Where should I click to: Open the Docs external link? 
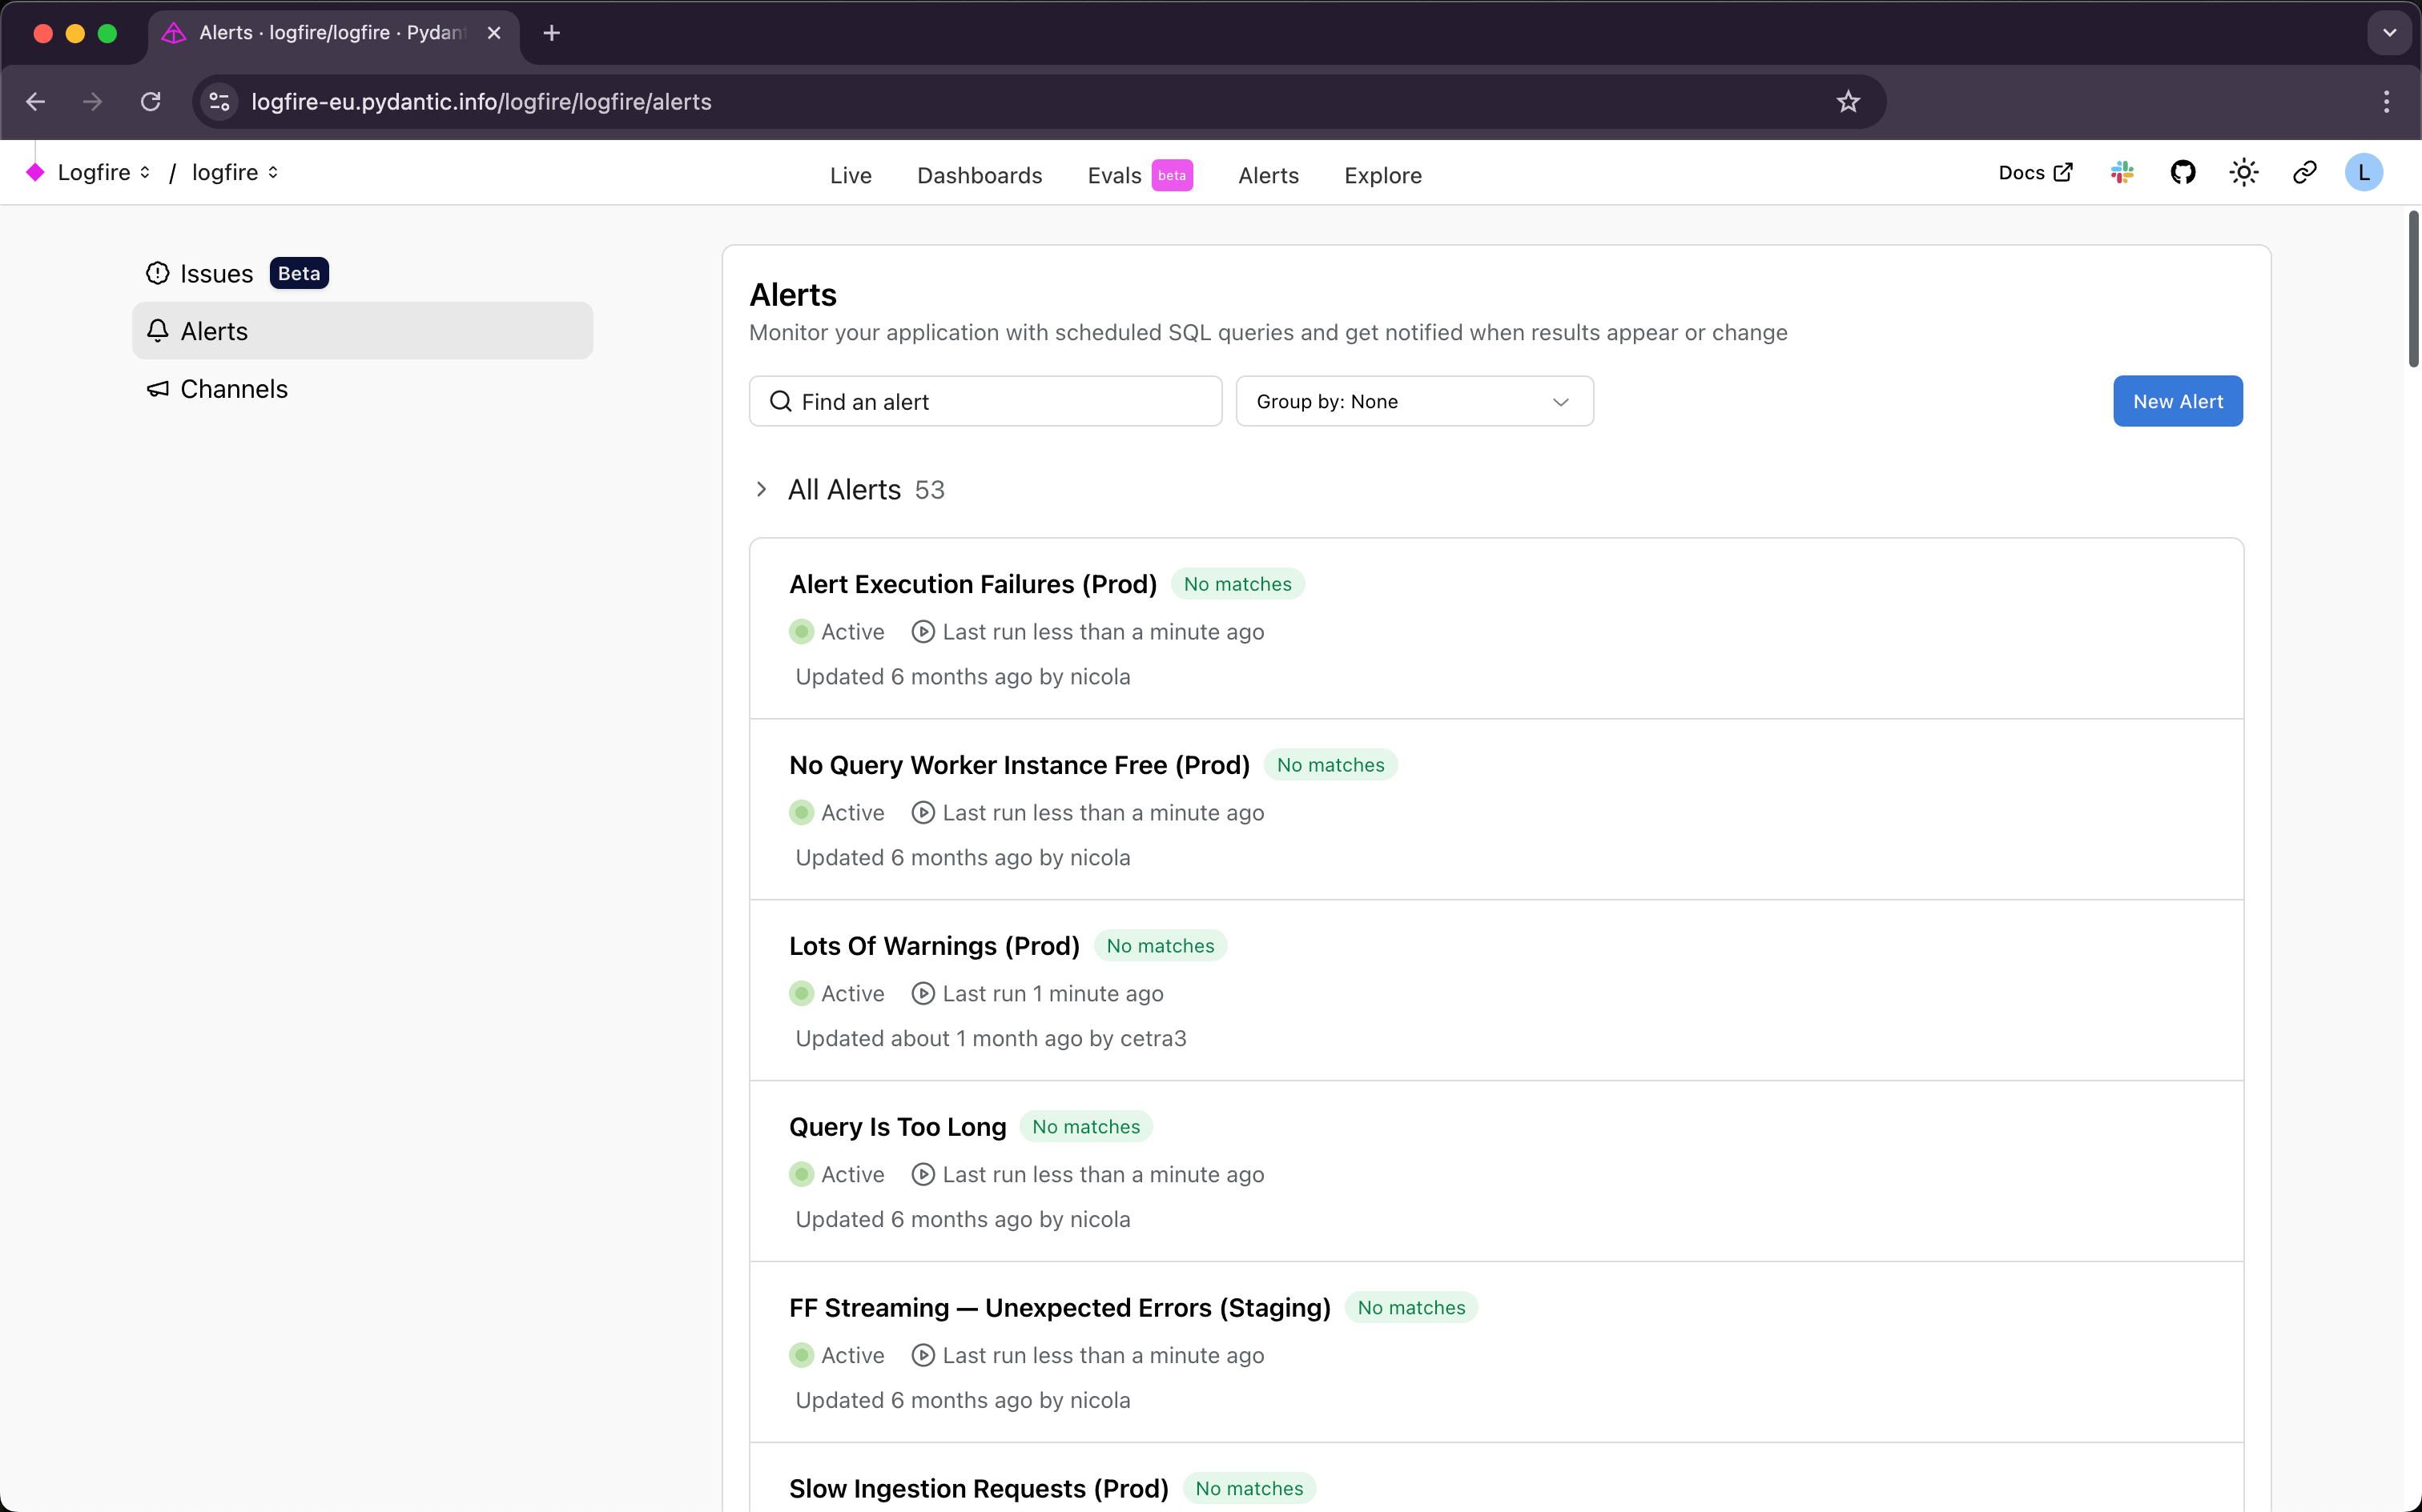click(x=2034, y=173)
